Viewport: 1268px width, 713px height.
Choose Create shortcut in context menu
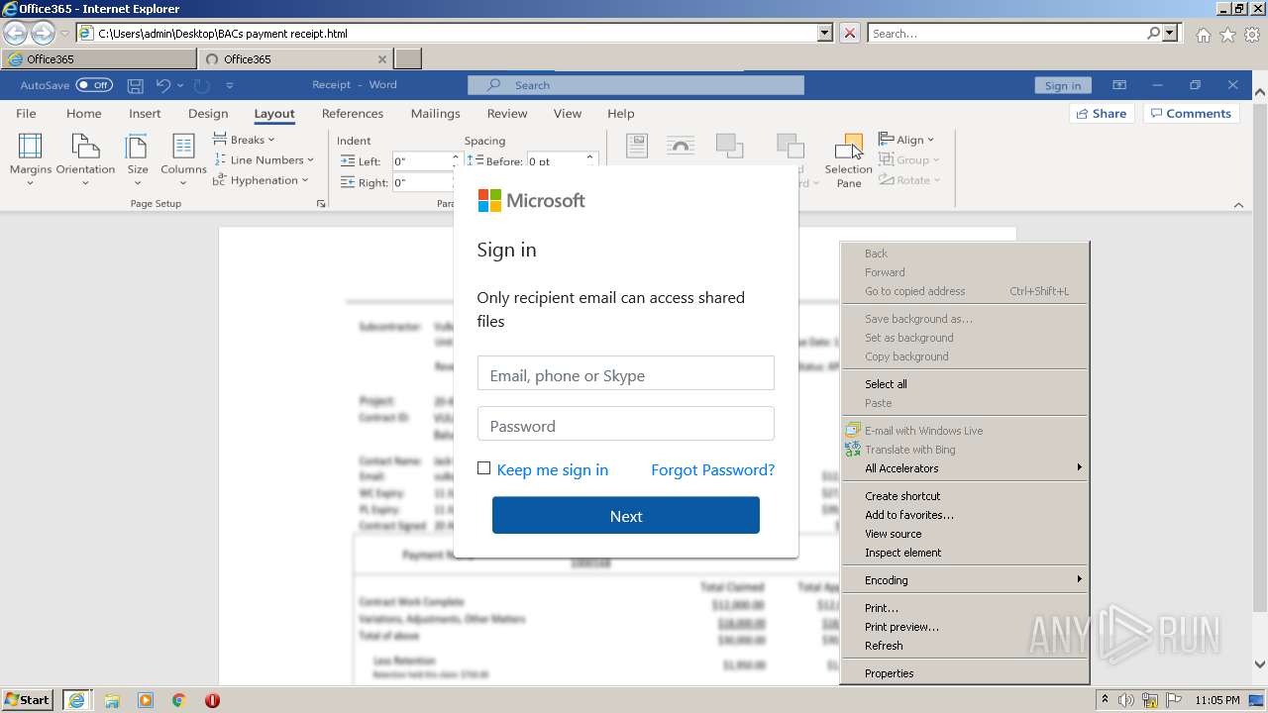pyautogui.click(x=965, y=496)
